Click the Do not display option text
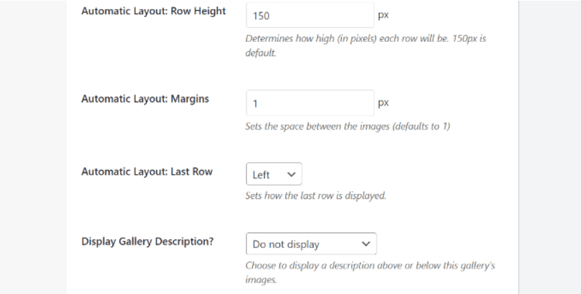581x294 pixels. pyautogui.click(x=286, y=243)
